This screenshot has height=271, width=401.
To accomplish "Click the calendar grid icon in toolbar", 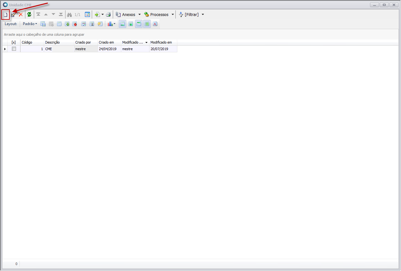I will pos(87,15).
